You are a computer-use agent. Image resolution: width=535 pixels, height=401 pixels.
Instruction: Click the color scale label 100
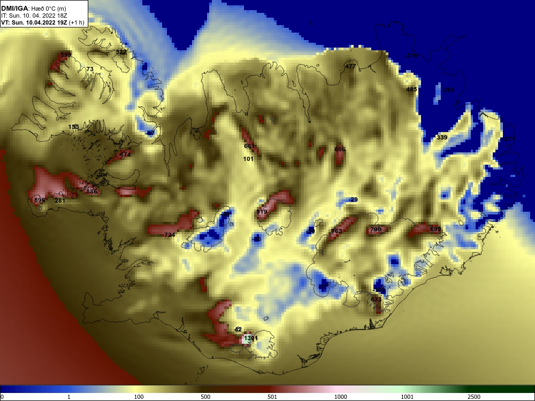139,397
